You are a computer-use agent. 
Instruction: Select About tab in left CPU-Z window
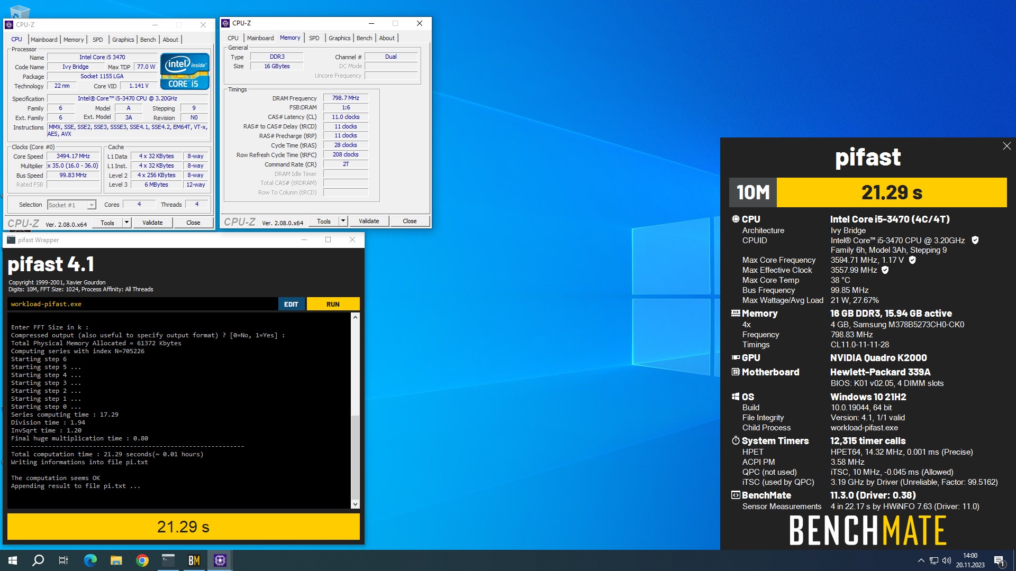point(170,40)
